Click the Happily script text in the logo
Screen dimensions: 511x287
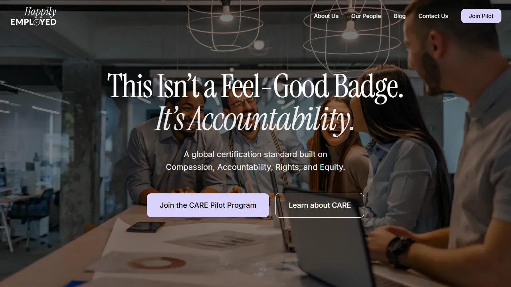[40, 11]
